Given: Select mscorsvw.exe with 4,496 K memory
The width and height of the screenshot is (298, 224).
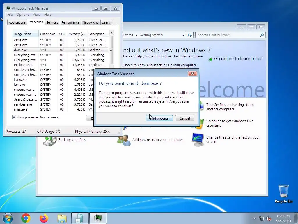Looking at the screenshot, I should tap(53, 90).
